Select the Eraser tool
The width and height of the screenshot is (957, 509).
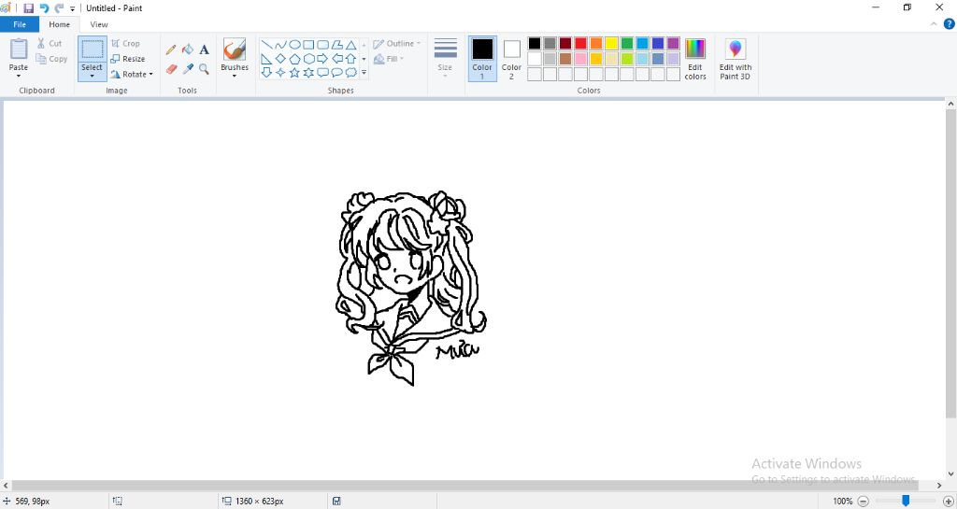(171, 69)
